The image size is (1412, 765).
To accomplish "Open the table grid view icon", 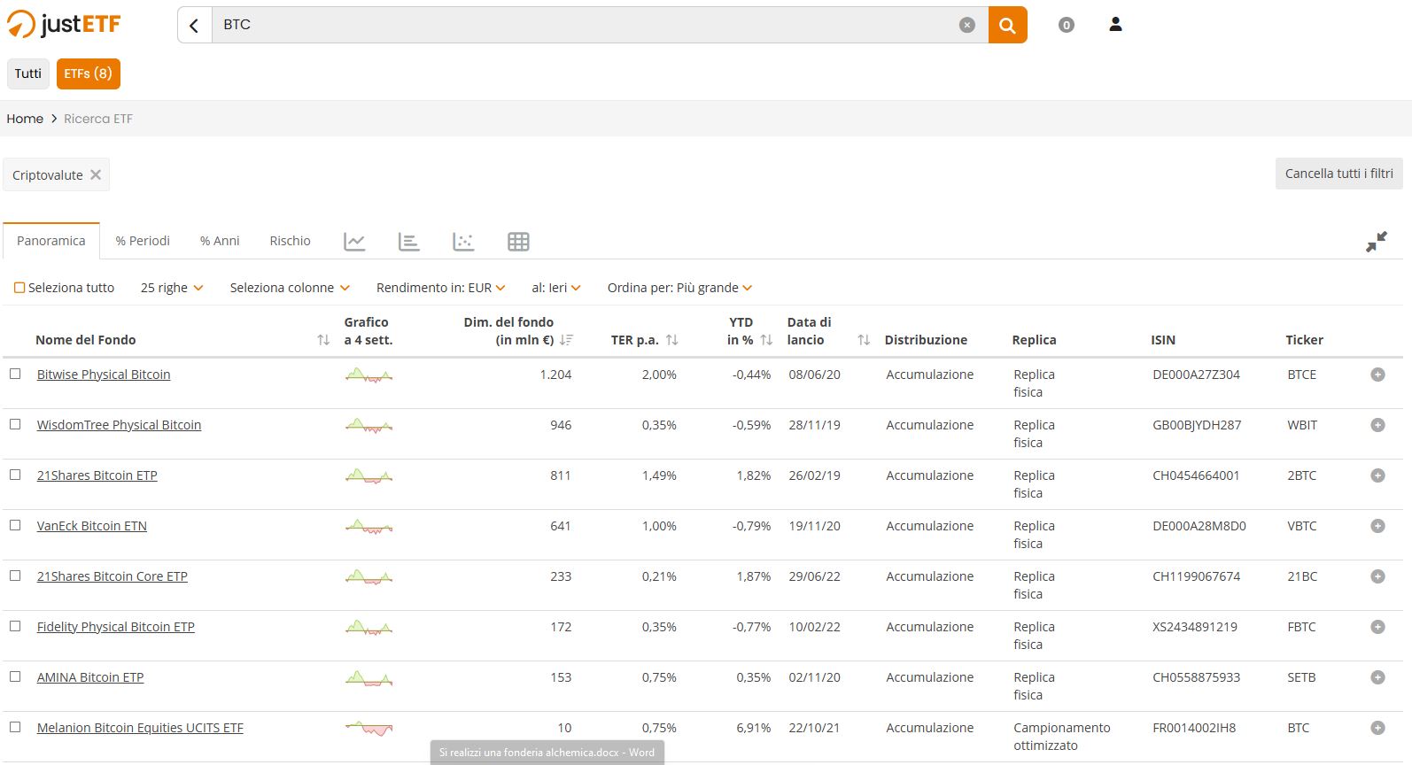I will click(518, 241).
